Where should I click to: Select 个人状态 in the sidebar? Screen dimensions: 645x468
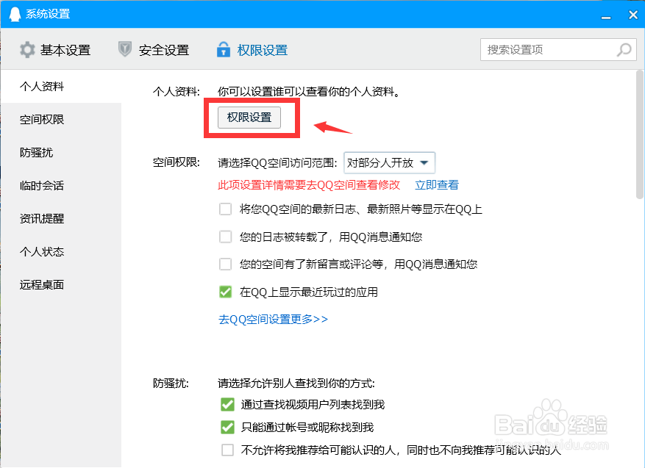(61, 251)
